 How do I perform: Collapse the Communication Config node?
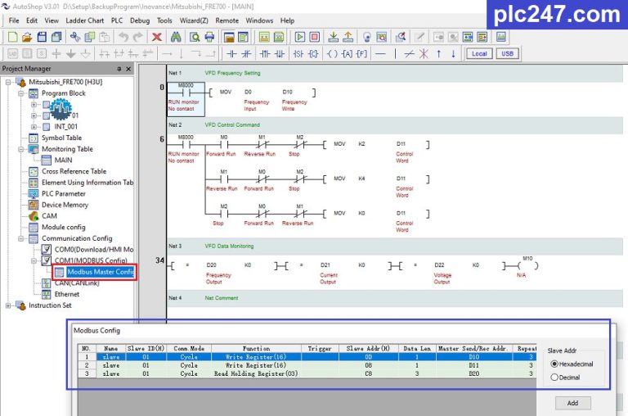point(20,238)
